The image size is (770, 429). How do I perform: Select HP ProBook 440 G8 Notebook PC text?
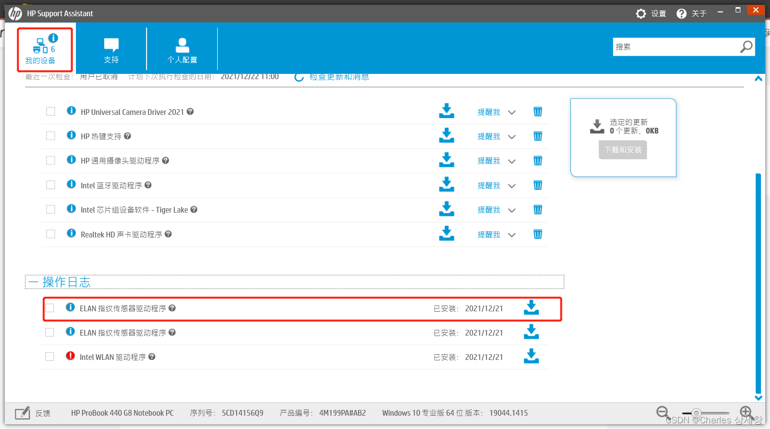tap(122, 413)
